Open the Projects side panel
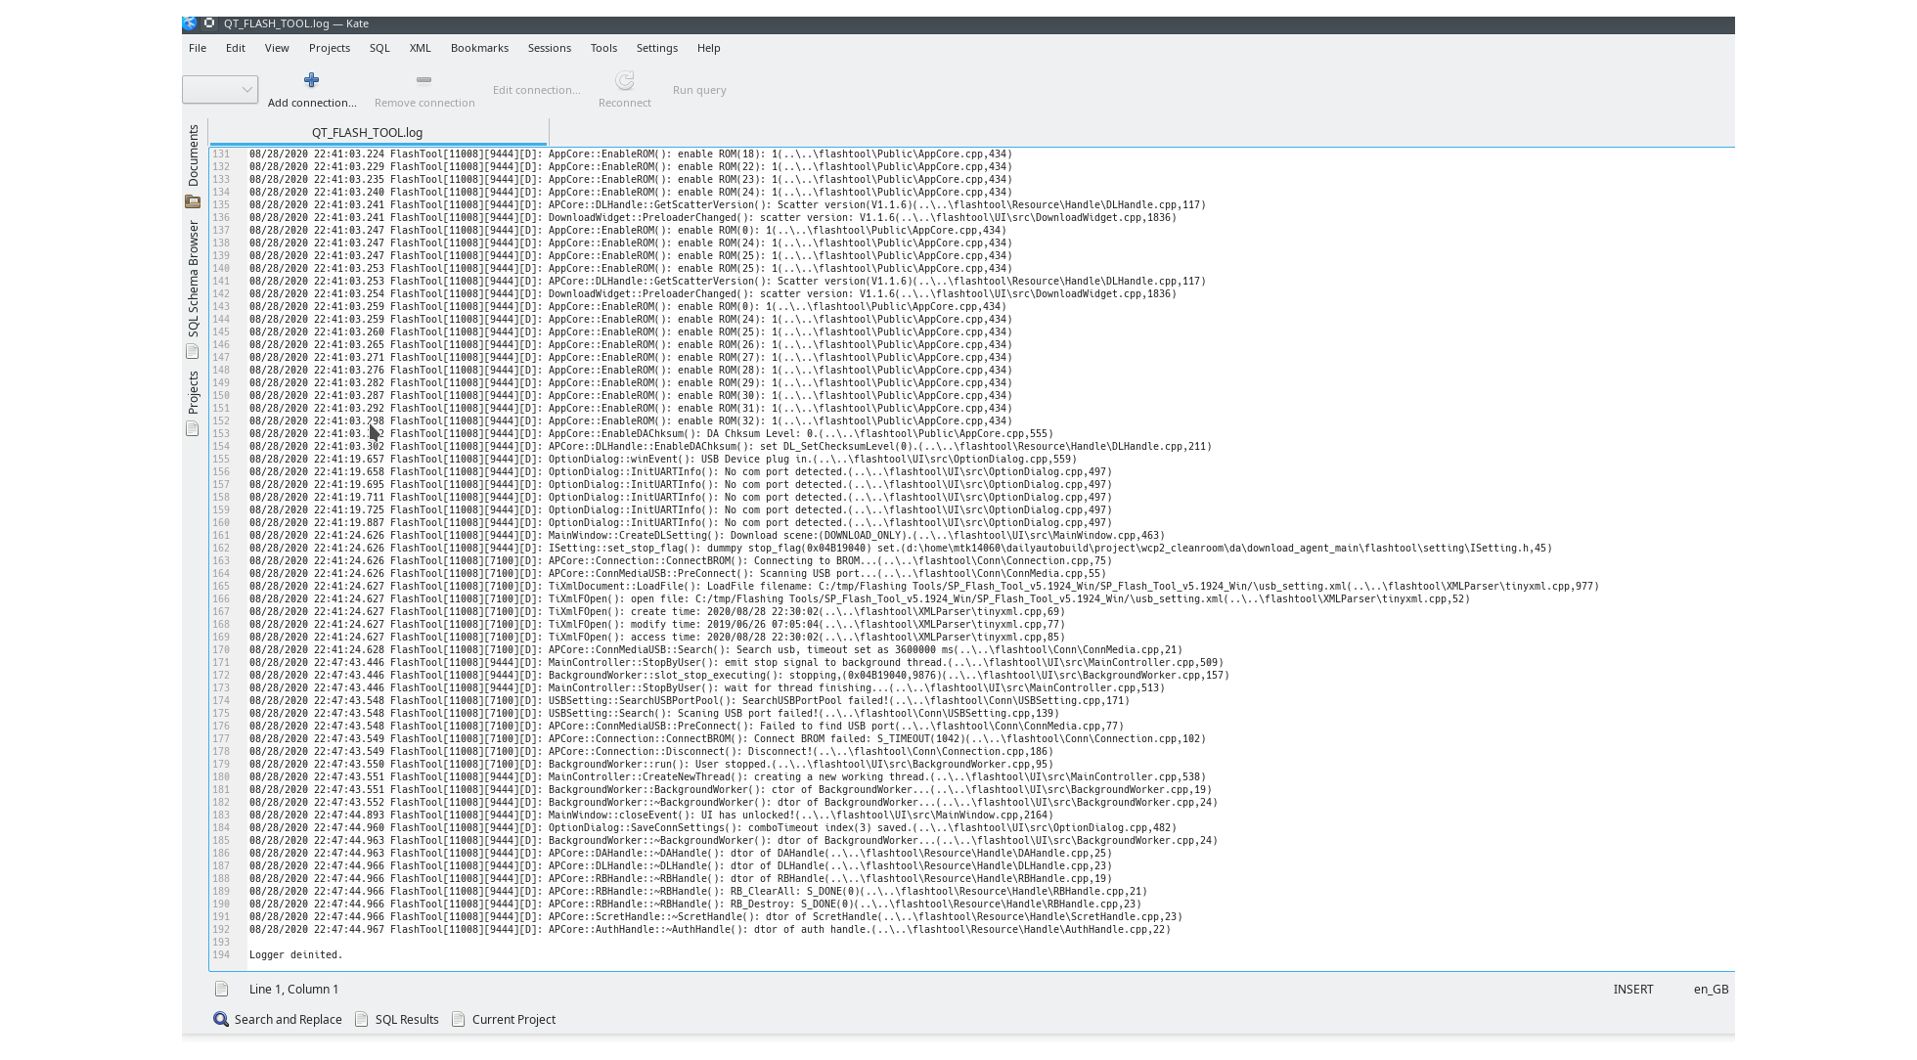 point(193,392)
